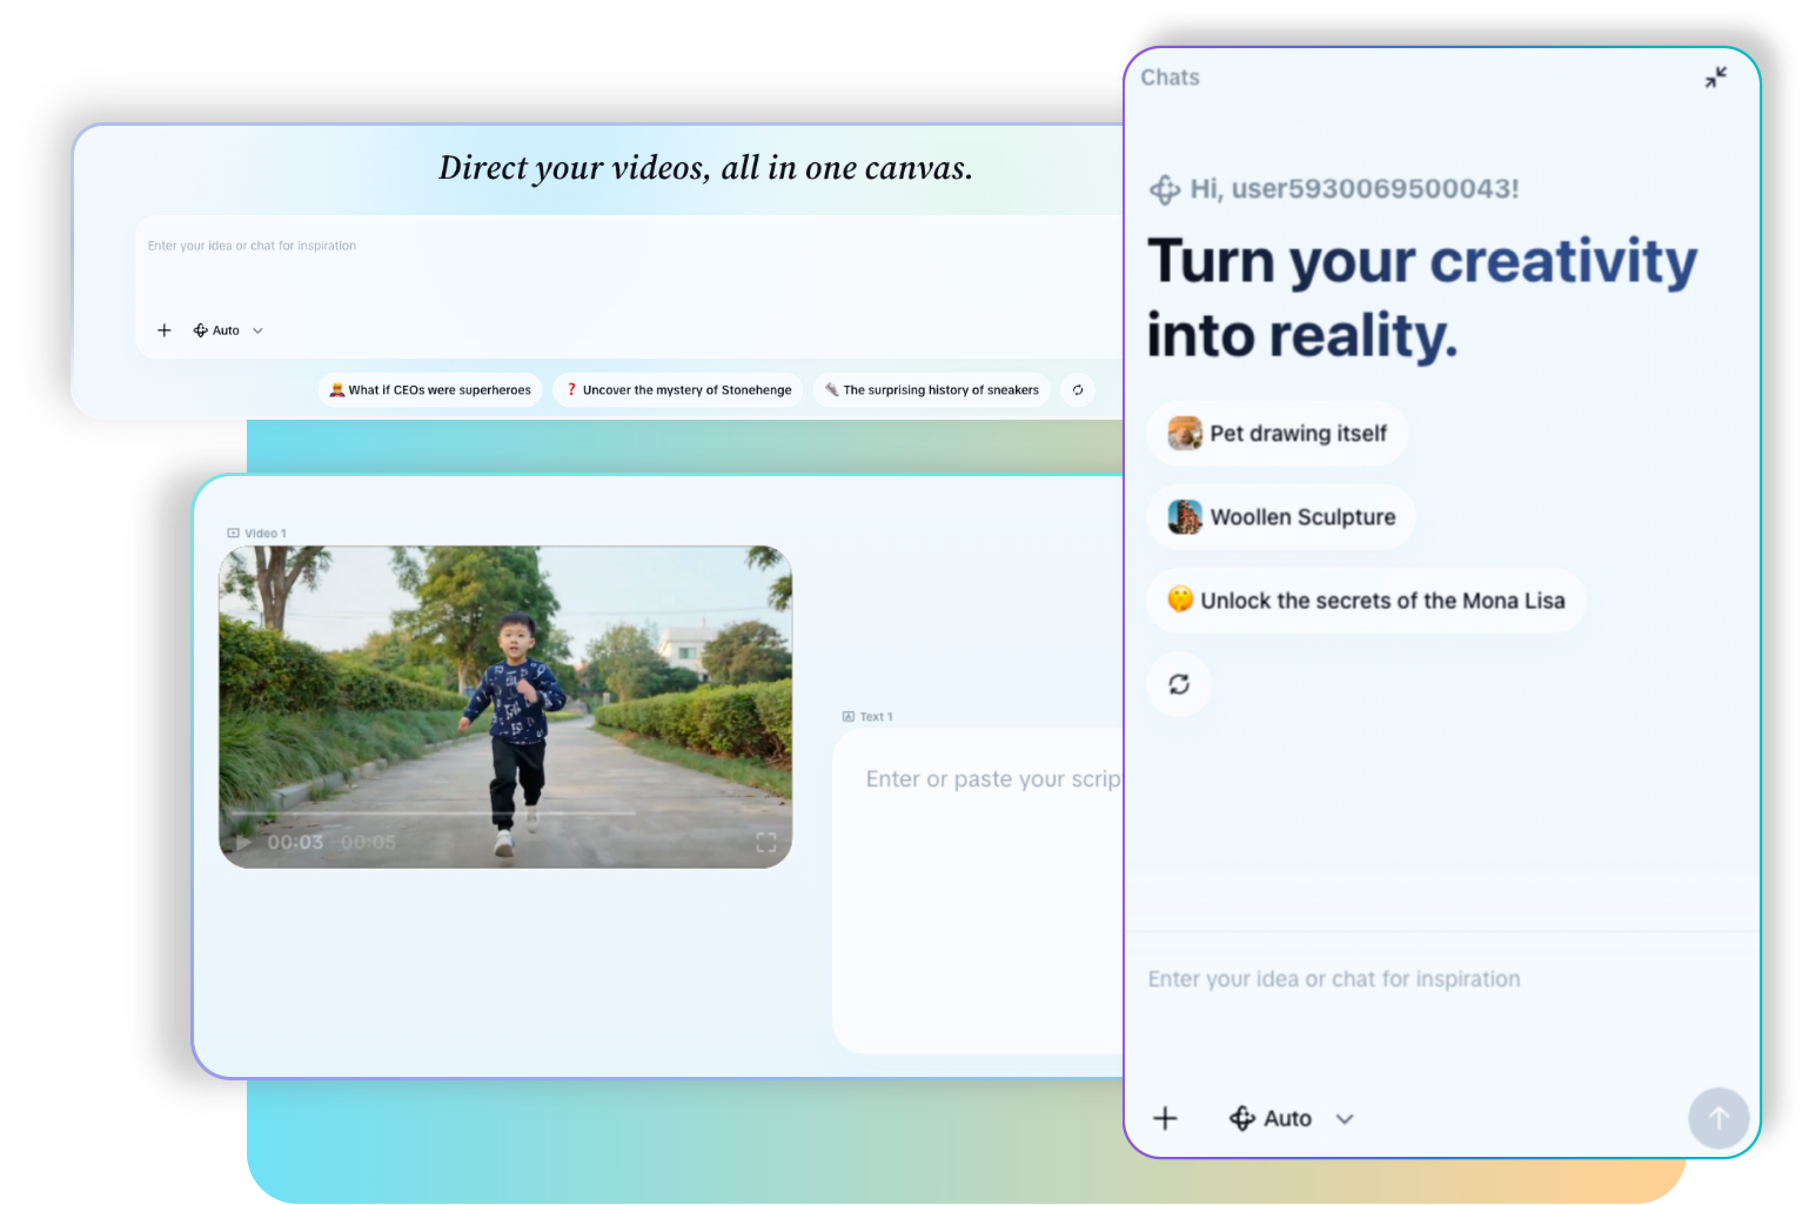Choose the Woollen Sculpture suggestion
This screenshot has width=1809, height=1205.
(1281, 517)
